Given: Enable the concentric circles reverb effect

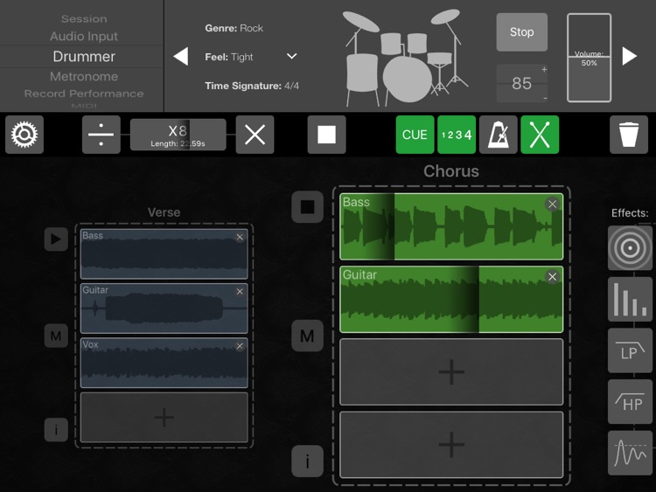Looking at the screenshot, I should 630,248.
